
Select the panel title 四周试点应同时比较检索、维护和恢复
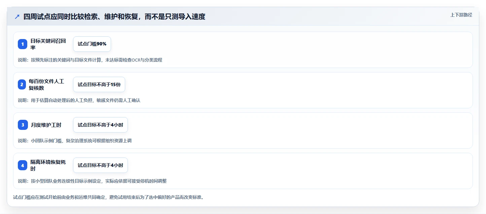click(114, 16)
